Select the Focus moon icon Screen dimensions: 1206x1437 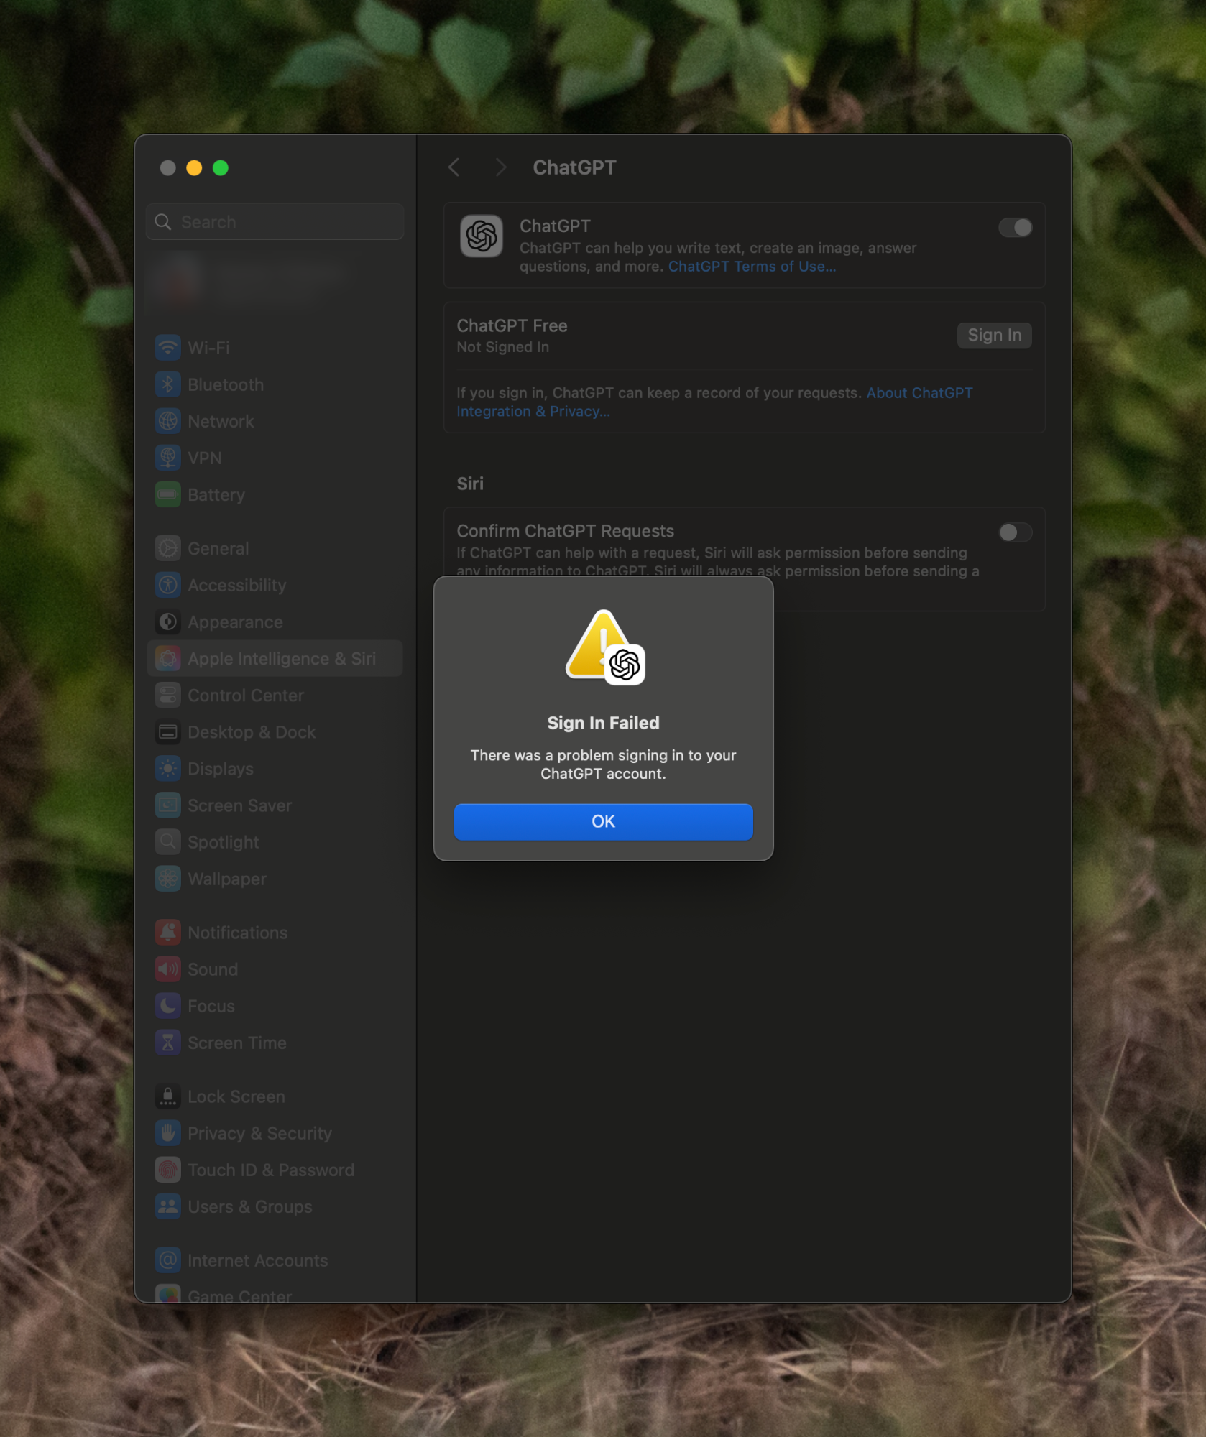point(167,1006)
